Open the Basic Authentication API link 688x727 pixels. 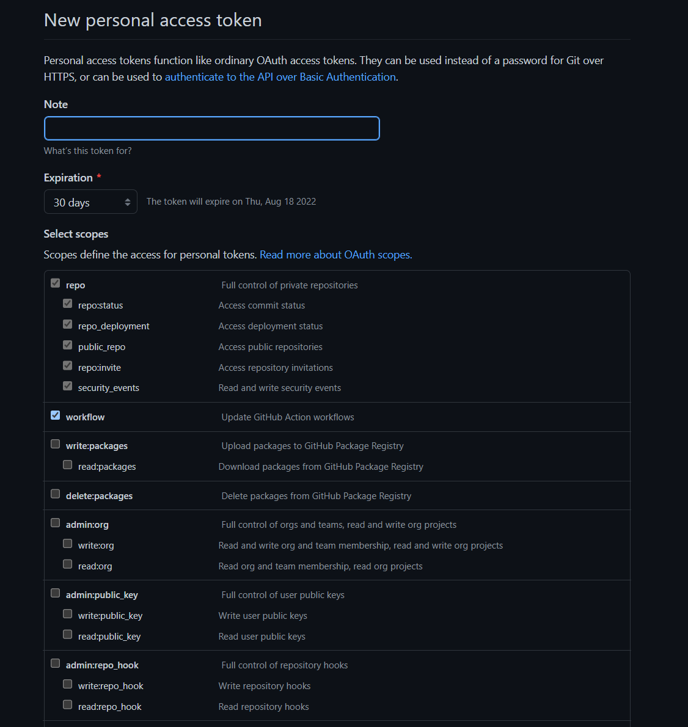tap(280, 77)
